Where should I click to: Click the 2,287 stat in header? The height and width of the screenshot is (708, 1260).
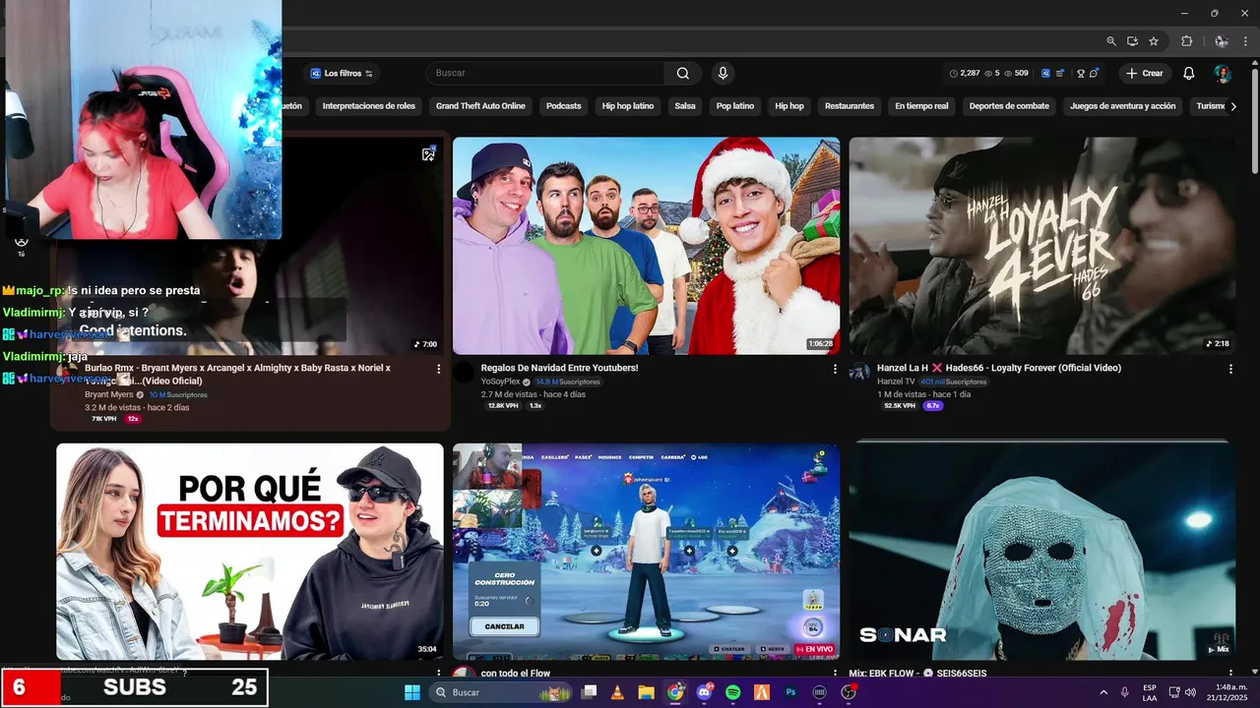(965, 73)
